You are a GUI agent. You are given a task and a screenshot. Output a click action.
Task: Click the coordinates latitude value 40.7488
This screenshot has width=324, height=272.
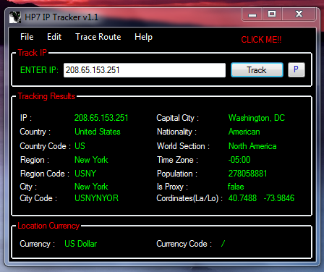(242, 198)
